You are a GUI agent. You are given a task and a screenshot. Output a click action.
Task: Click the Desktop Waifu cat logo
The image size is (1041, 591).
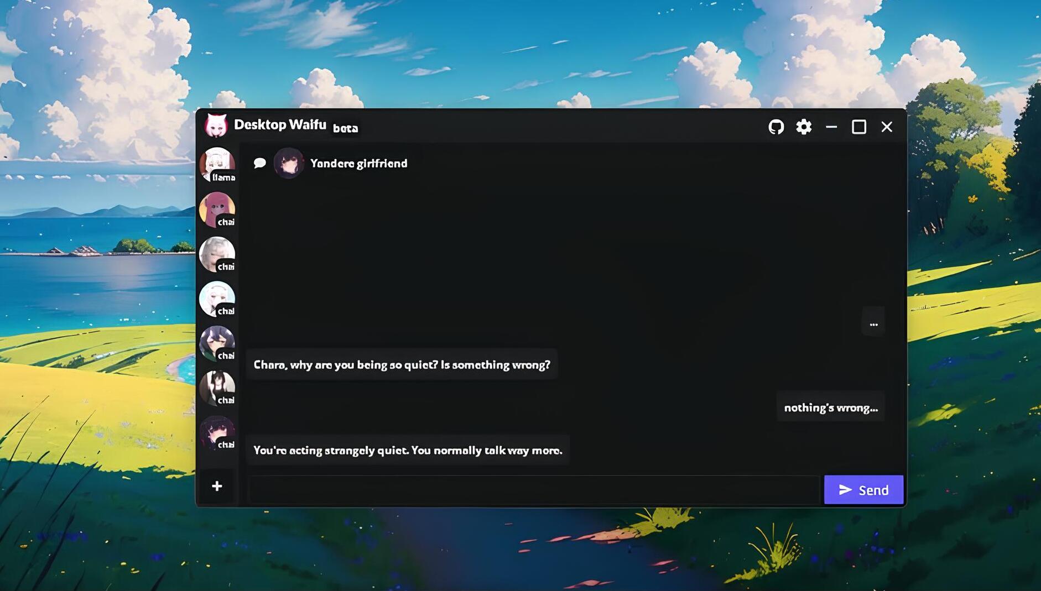[x=216, y=125]
